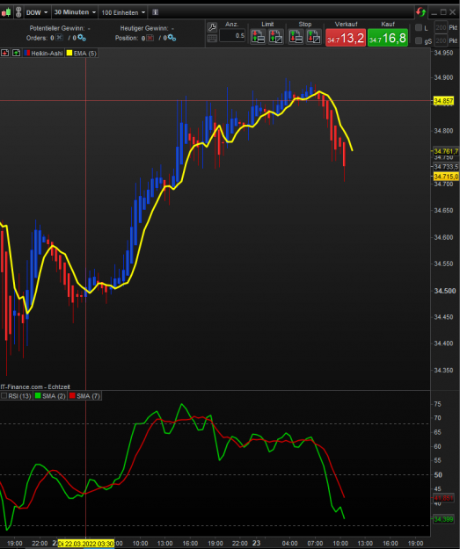Viewport: 460px width, 549px height.
Task: Click the red SMA (7) color swatch
Action: tap(72, 395)
